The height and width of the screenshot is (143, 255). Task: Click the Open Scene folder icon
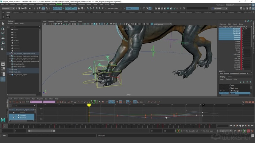pyautogui.click(x=22, y=8)
